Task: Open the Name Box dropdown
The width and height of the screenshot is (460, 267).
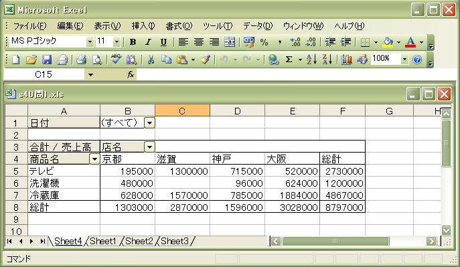Action: 90,75
